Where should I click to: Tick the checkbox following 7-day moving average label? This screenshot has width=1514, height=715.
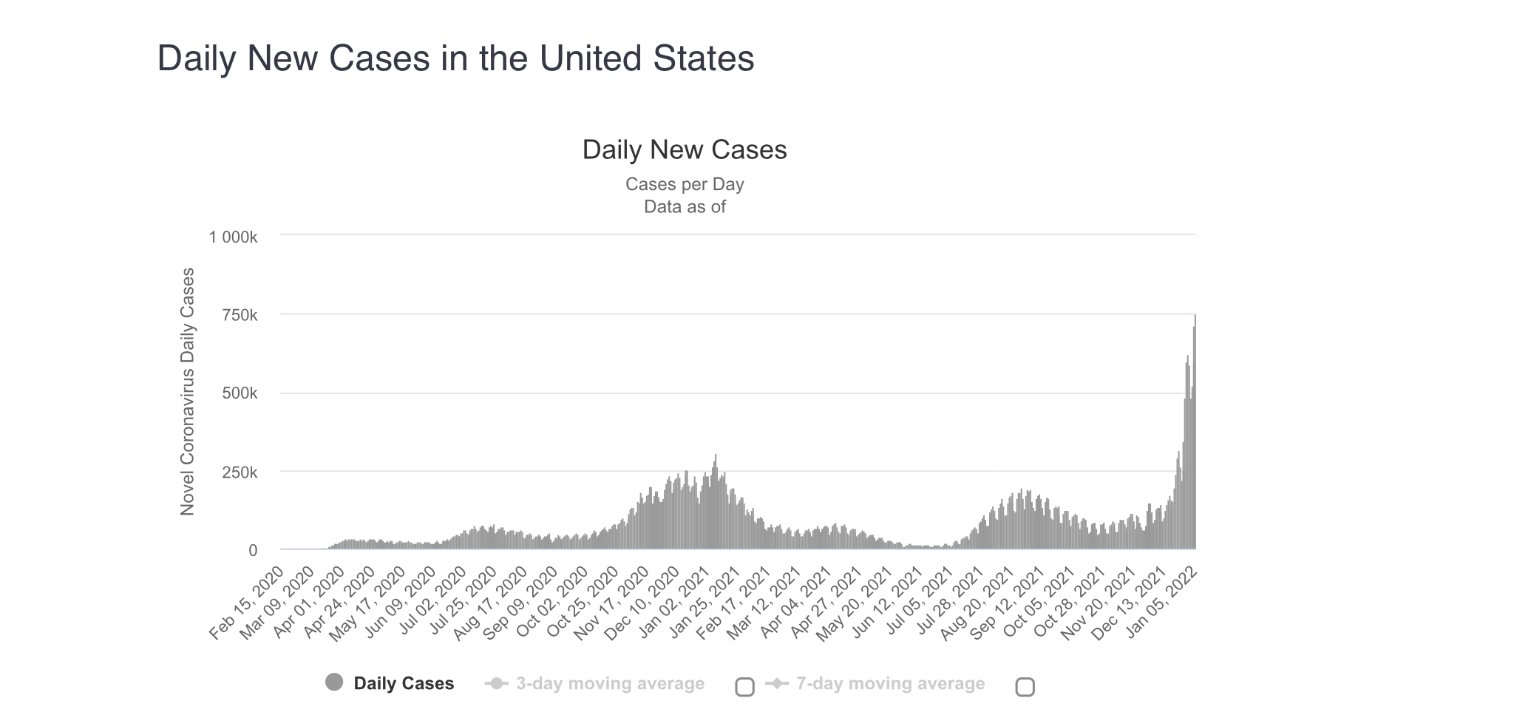1025,687
